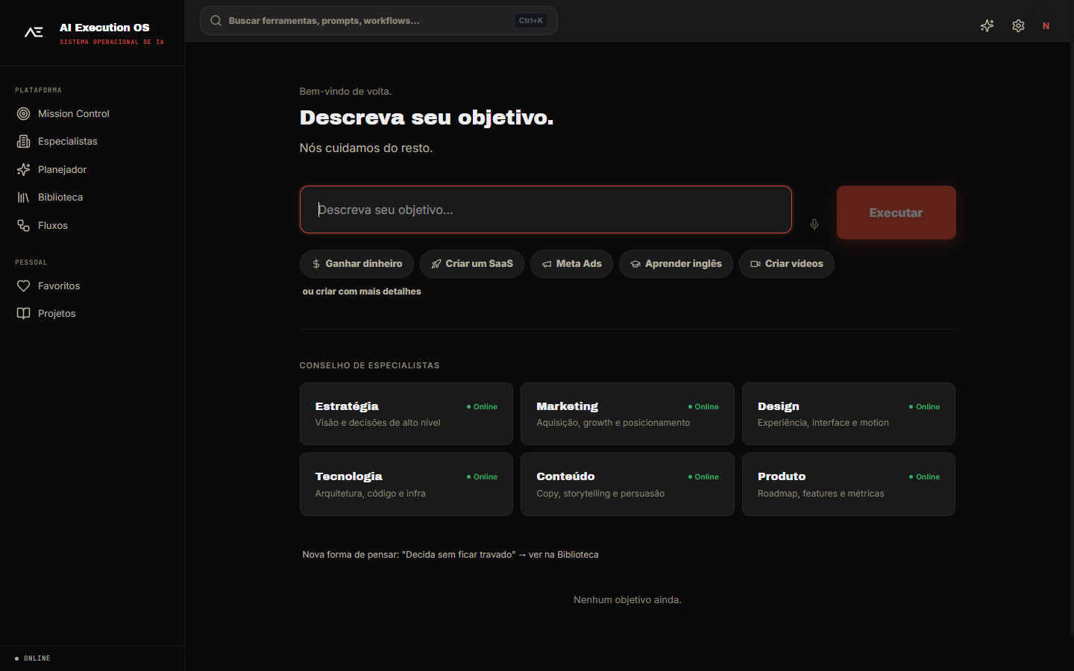The height and width of the screenshot is (671, 1074).
Task: Click the AI Execution OS logo icon
Action: [x=34, y=32]
